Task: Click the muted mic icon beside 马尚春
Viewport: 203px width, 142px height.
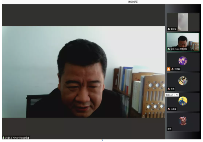Action: 169,109
